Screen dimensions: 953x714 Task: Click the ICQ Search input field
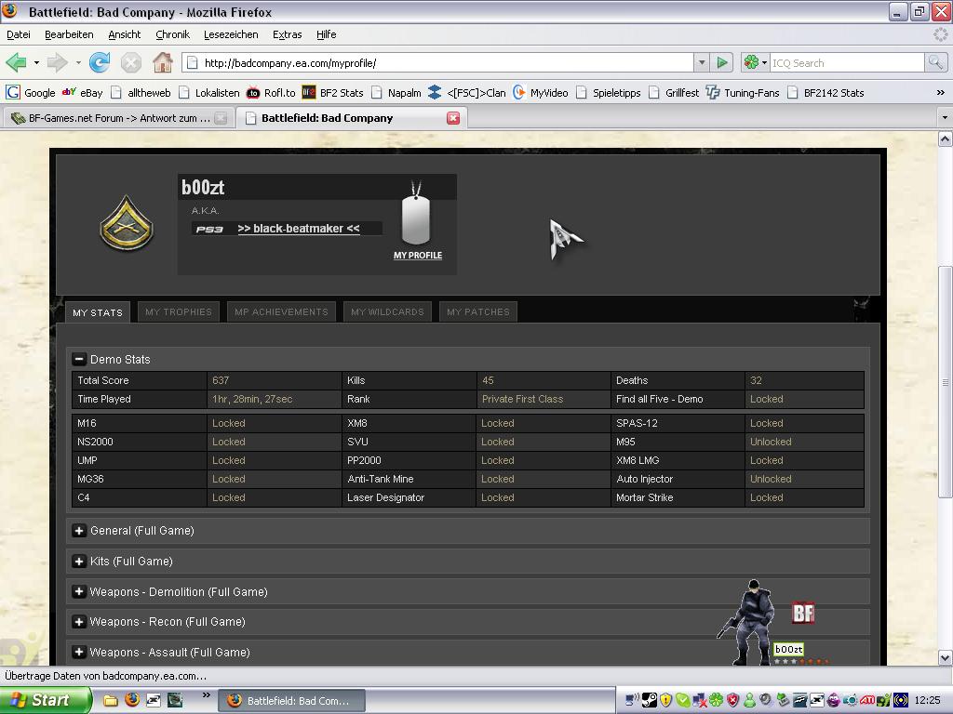coord(847,62)
